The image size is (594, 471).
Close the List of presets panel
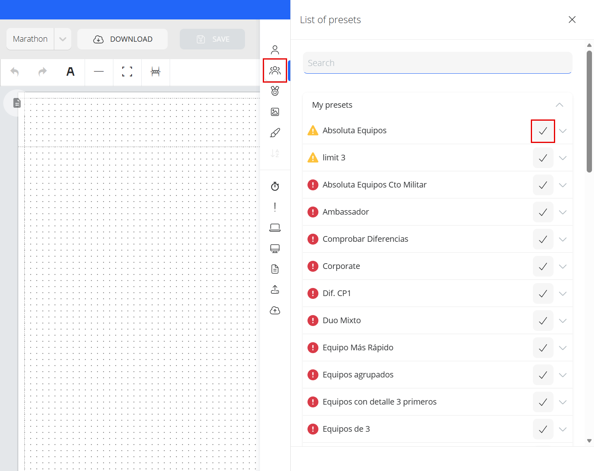tap(572, 19)
